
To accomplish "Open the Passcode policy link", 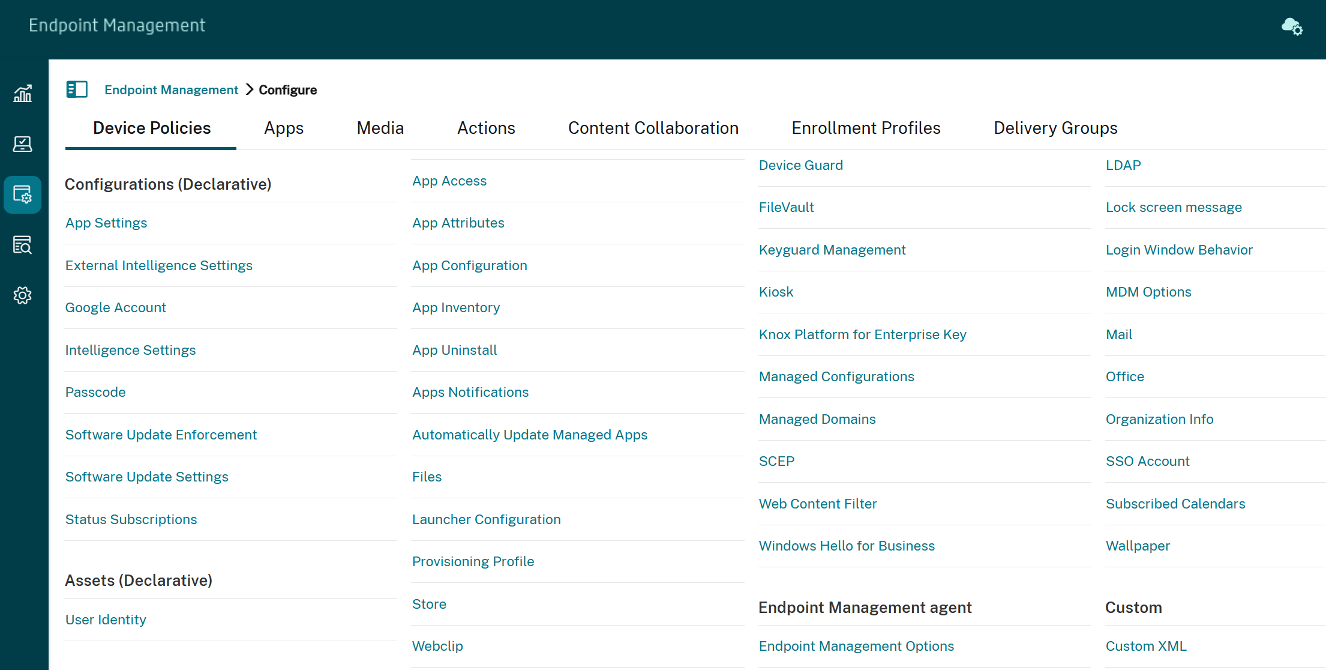I will click(x=95, y=392).
